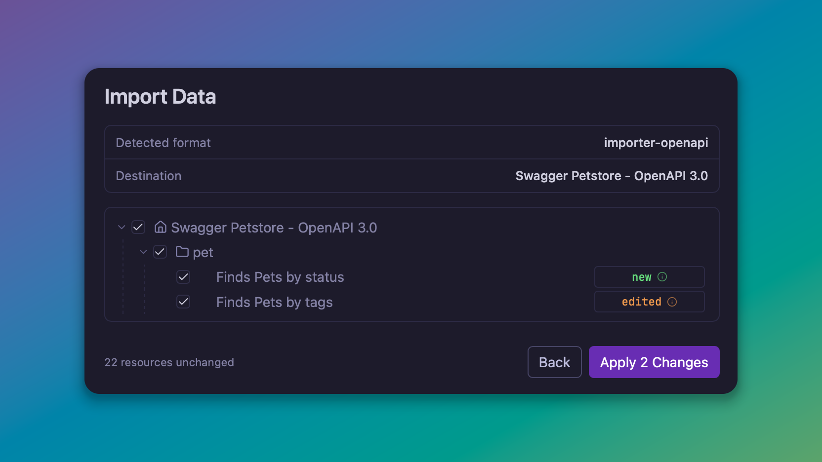822x462 pixels.
Task: Click the green new status badge
Action: pyautogui.click(x=650, y=277)
